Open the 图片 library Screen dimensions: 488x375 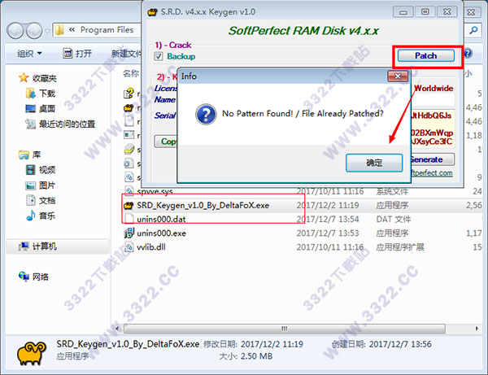(x=47, y=185)
